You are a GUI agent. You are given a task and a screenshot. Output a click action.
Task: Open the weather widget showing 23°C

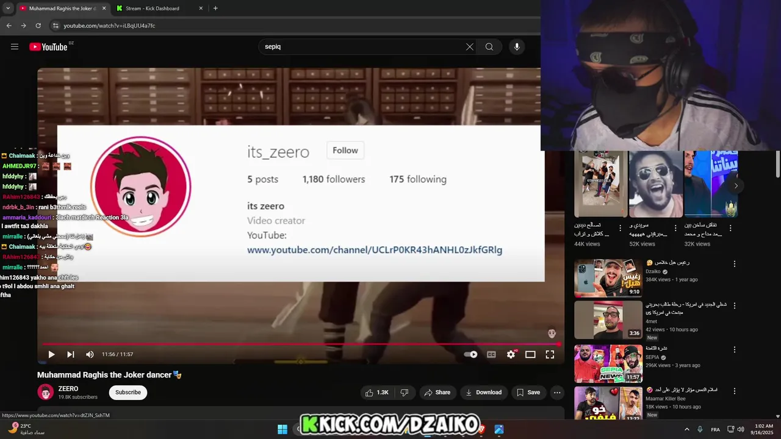point(26,429)
